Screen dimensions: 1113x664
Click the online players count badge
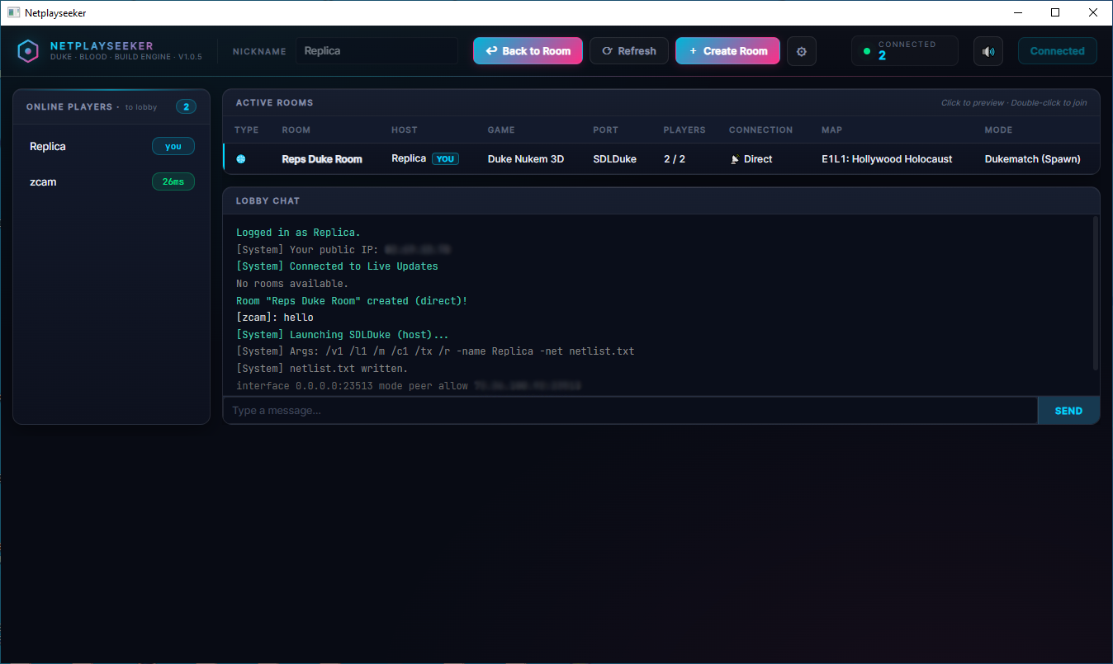coord(186,107)
